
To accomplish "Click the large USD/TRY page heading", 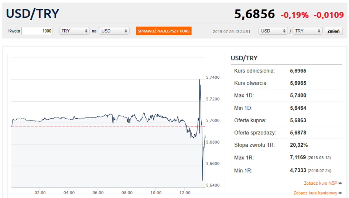I will [33, 14].
